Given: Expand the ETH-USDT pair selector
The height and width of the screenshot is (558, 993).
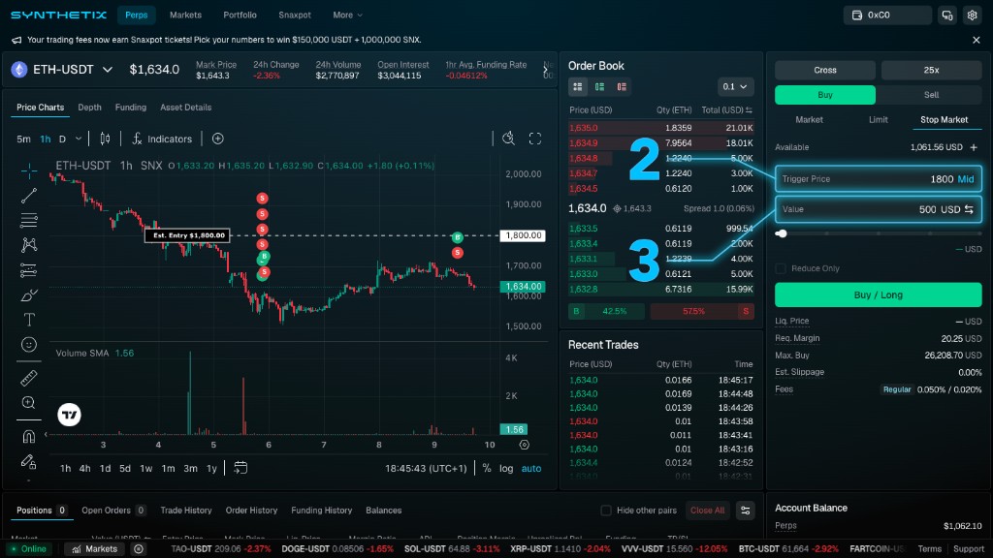Looking at the screenshot, I should (x=108, y=70).
